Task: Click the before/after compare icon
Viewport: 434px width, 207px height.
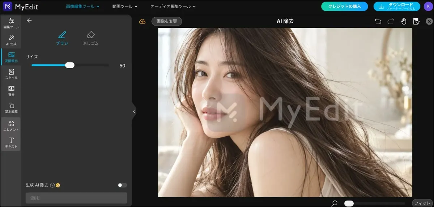Action: tap(416, 21)
